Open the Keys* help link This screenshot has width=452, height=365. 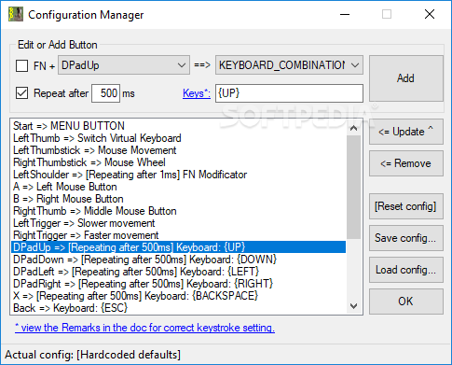pyautogui.click(x=197, y=93)
